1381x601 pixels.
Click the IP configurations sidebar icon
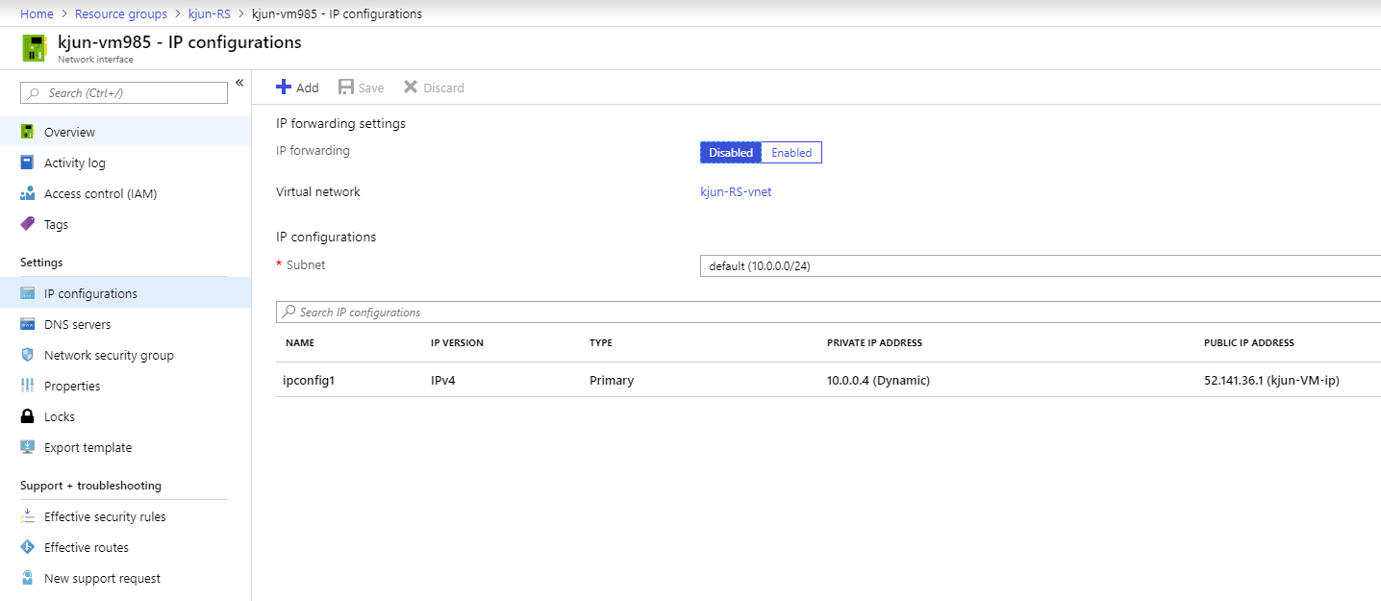click(28, 293)
